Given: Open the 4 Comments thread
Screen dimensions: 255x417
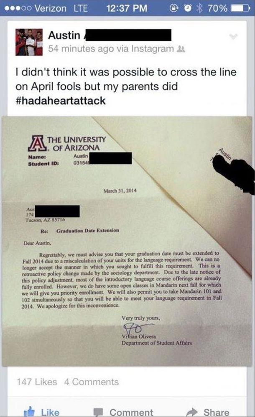Looking at the screenshot, I should 92,382.
